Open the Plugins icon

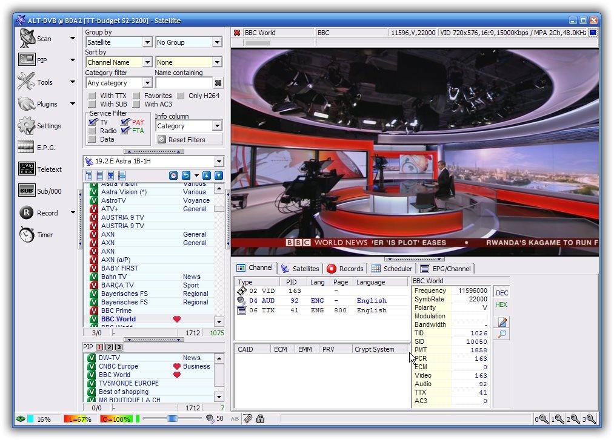[27, 103]
